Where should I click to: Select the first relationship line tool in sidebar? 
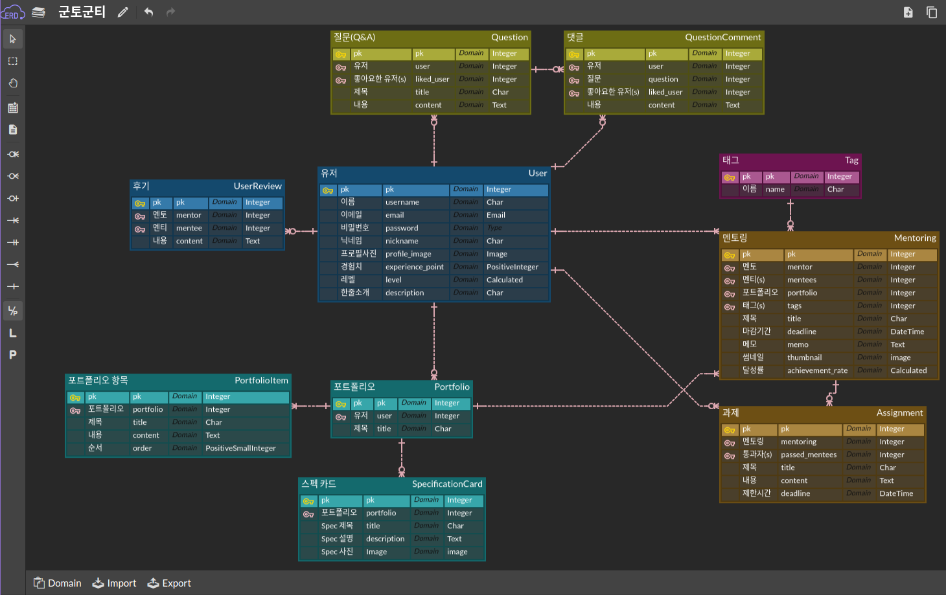click(x=13, y=154)
